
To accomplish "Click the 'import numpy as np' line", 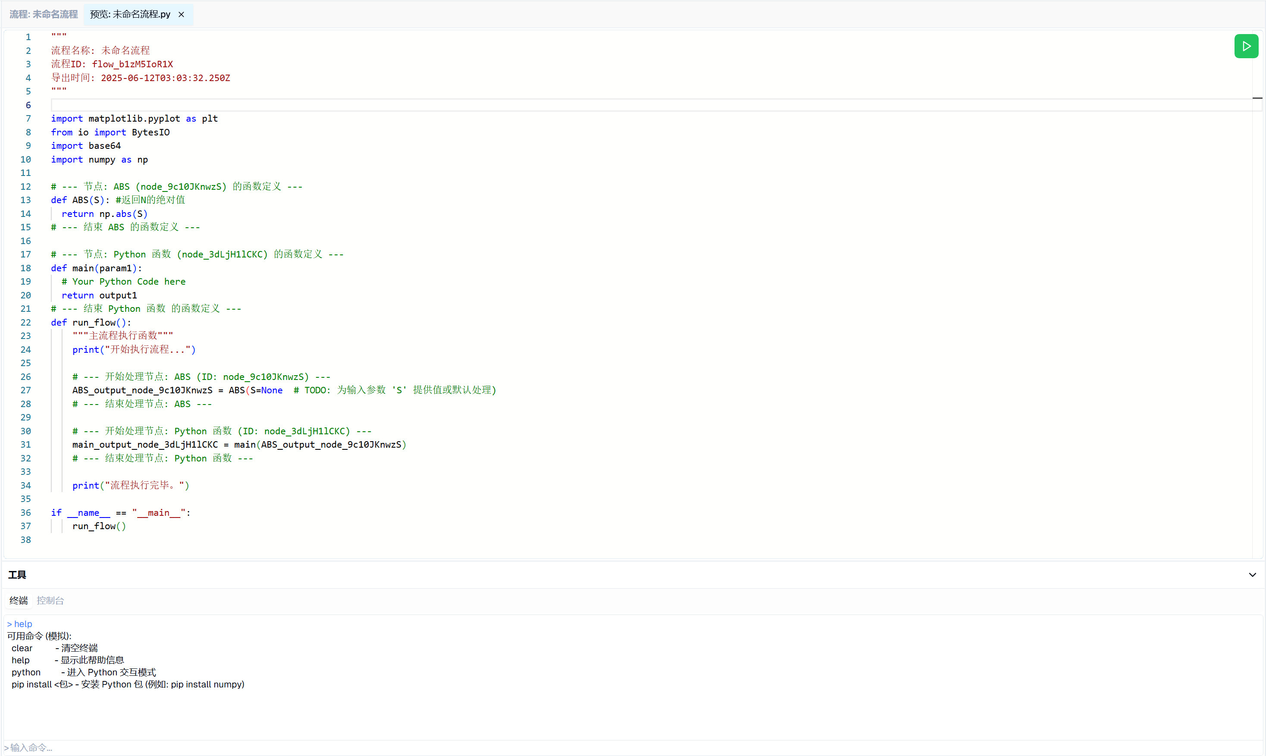I will tap(99, 160).
